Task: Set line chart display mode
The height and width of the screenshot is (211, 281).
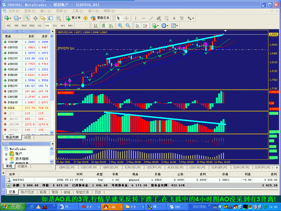Action: coord(111,26)
